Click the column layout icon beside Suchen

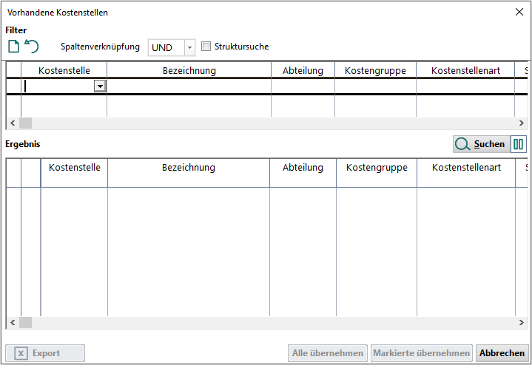click(x=519, y=145)
